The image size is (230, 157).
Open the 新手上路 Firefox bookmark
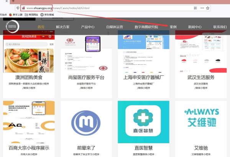[x=16, y=15]
